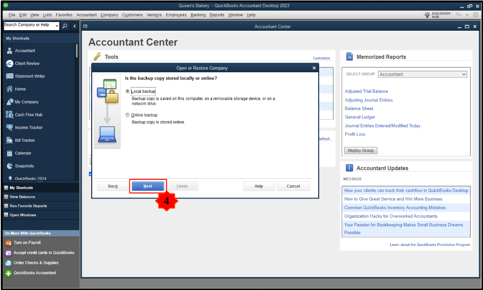Click Accept credit cards in QuickBooks icon
483x290 pixels.
[8, 253]
